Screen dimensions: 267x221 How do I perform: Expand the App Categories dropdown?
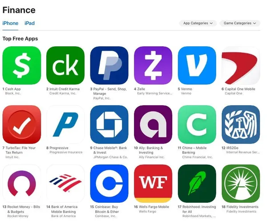(x=198, y=23)
